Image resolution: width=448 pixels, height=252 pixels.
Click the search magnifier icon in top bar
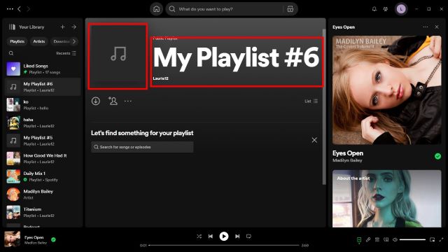click(x=172, y=9)
